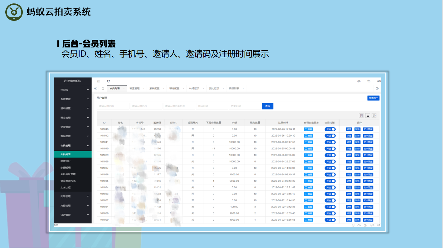443x248 pixels.
Task: Click the tag icon in top header
Action: pyautogui.click(x=369, y=81)
